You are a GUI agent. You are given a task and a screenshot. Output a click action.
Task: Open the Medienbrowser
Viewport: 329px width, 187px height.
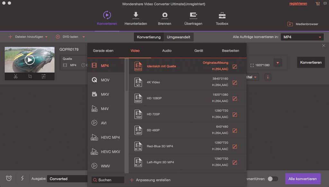tap(303, 24)
